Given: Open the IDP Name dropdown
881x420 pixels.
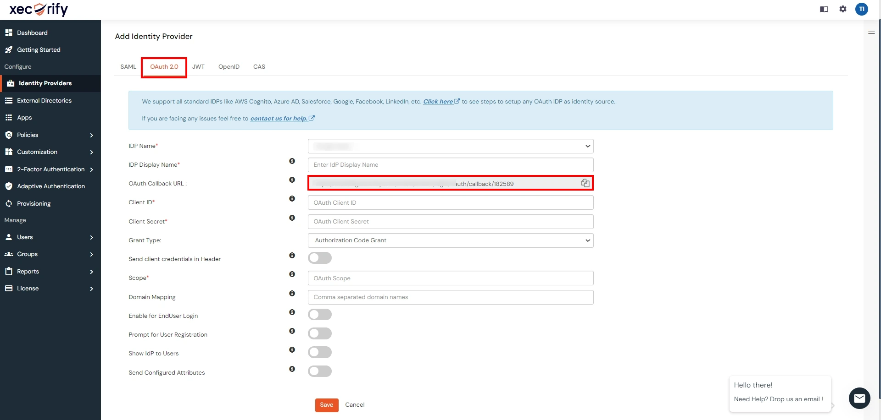Looking at the screenshot, I should 450,146.
